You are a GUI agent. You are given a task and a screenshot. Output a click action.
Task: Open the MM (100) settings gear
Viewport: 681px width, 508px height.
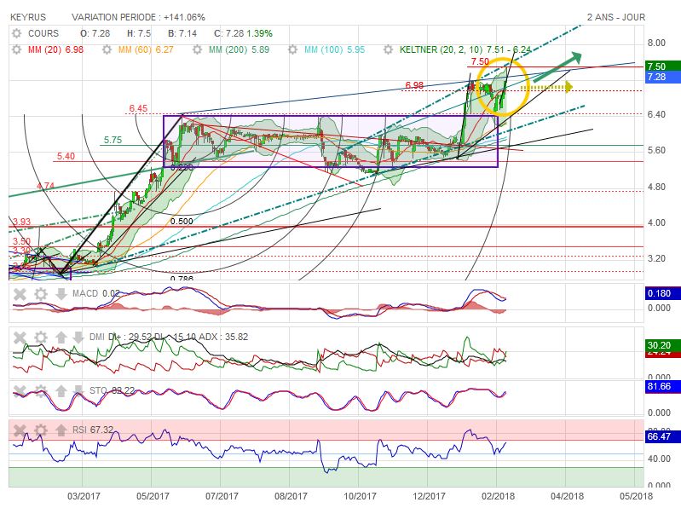[x=292, y=49]
